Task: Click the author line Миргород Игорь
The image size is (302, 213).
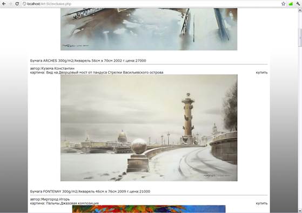Action: pyautogui.click(x=50, y=199)
